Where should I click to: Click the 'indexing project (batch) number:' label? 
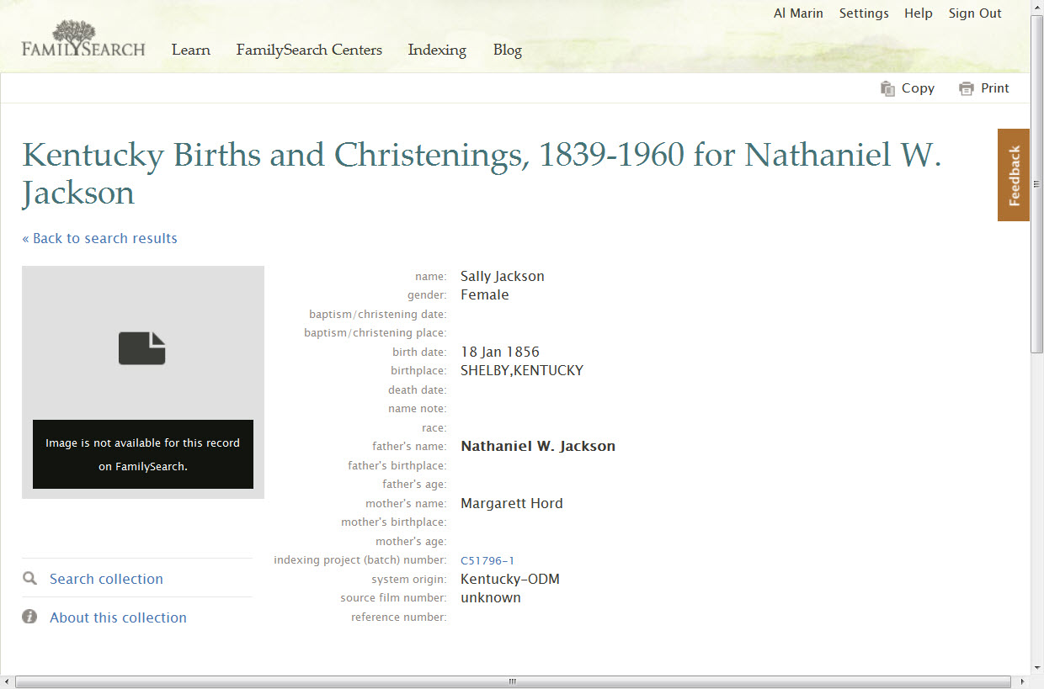360,560
